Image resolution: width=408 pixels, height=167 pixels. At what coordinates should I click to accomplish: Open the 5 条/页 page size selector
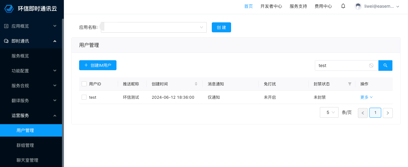click(329, 112)
